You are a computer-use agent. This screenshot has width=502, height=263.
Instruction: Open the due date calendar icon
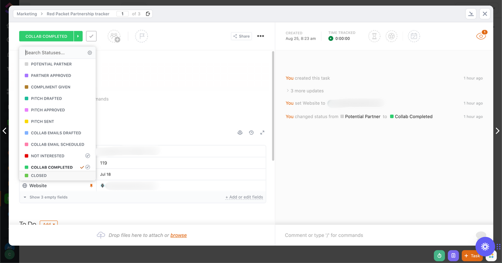414,37
